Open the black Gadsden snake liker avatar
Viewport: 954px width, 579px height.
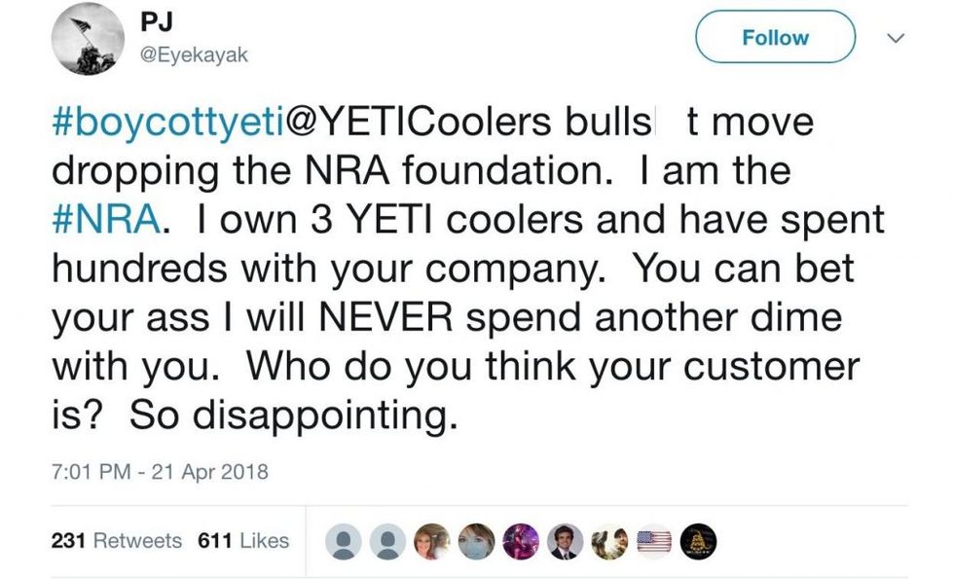699,541
